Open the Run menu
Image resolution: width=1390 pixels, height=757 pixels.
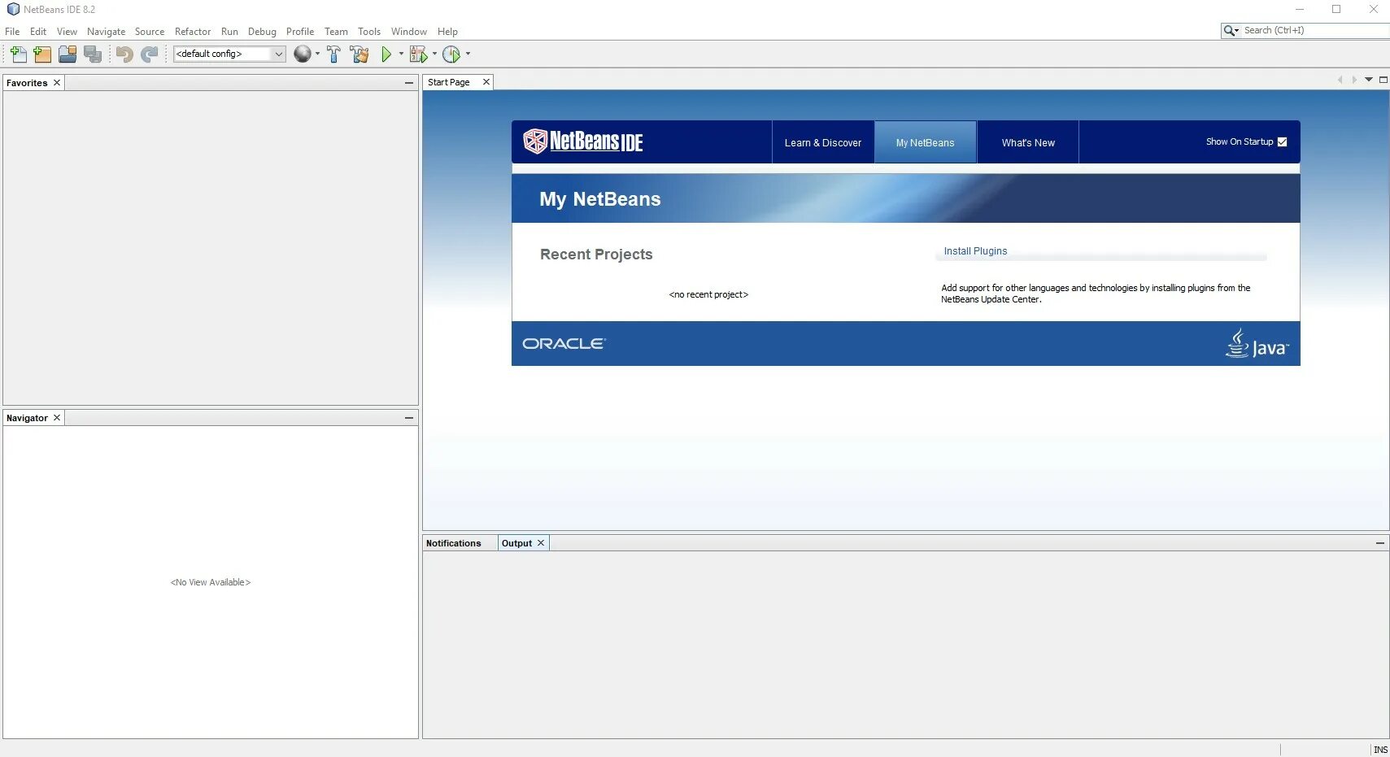229,32
